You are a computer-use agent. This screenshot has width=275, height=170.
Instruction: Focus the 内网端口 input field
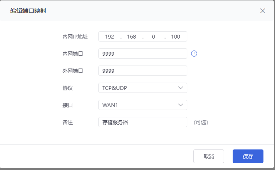(x=143, y=54)
